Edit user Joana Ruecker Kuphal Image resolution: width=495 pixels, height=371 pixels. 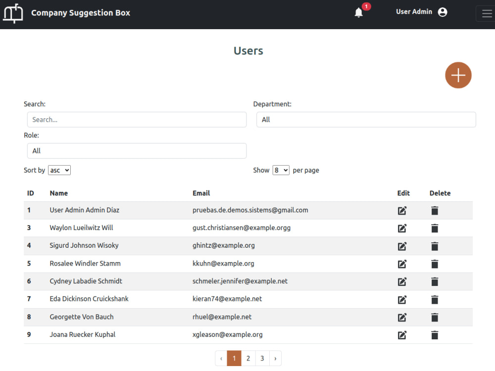click(402, 335)
